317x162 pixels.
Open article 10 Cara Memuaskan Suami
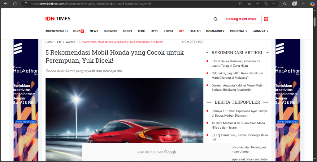[x=238, y=125]
